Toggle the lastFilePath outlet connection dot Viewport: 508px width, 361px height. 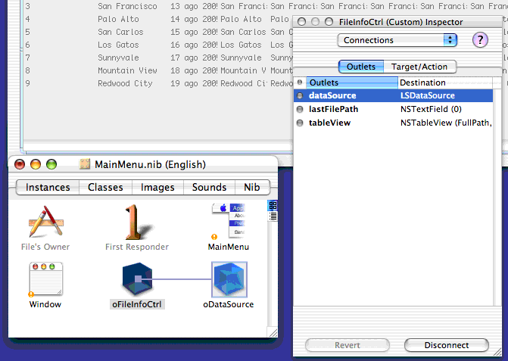(x=301, y=109)
